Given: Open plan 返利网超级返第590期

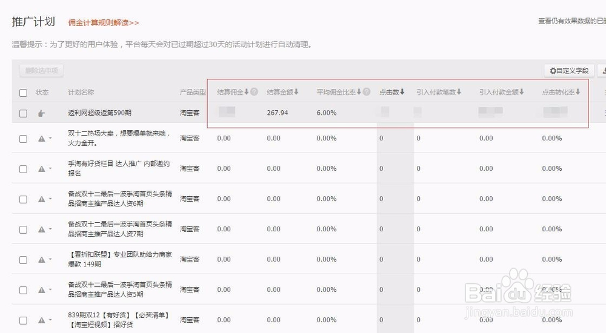Looking at the screenshot, I should pos(100,113).
